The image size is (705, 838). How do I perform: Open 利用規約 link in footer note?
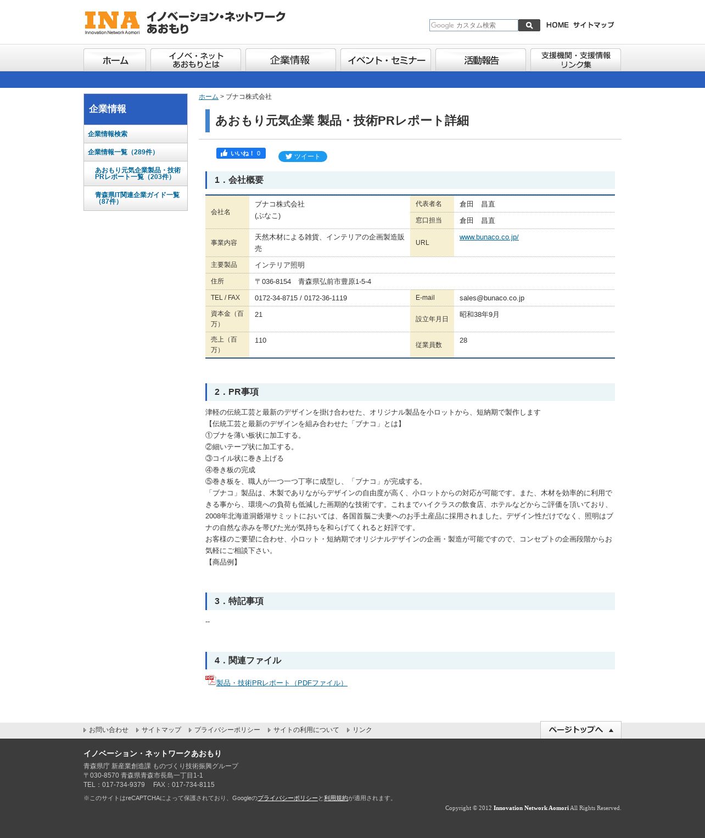click(336, 798)
